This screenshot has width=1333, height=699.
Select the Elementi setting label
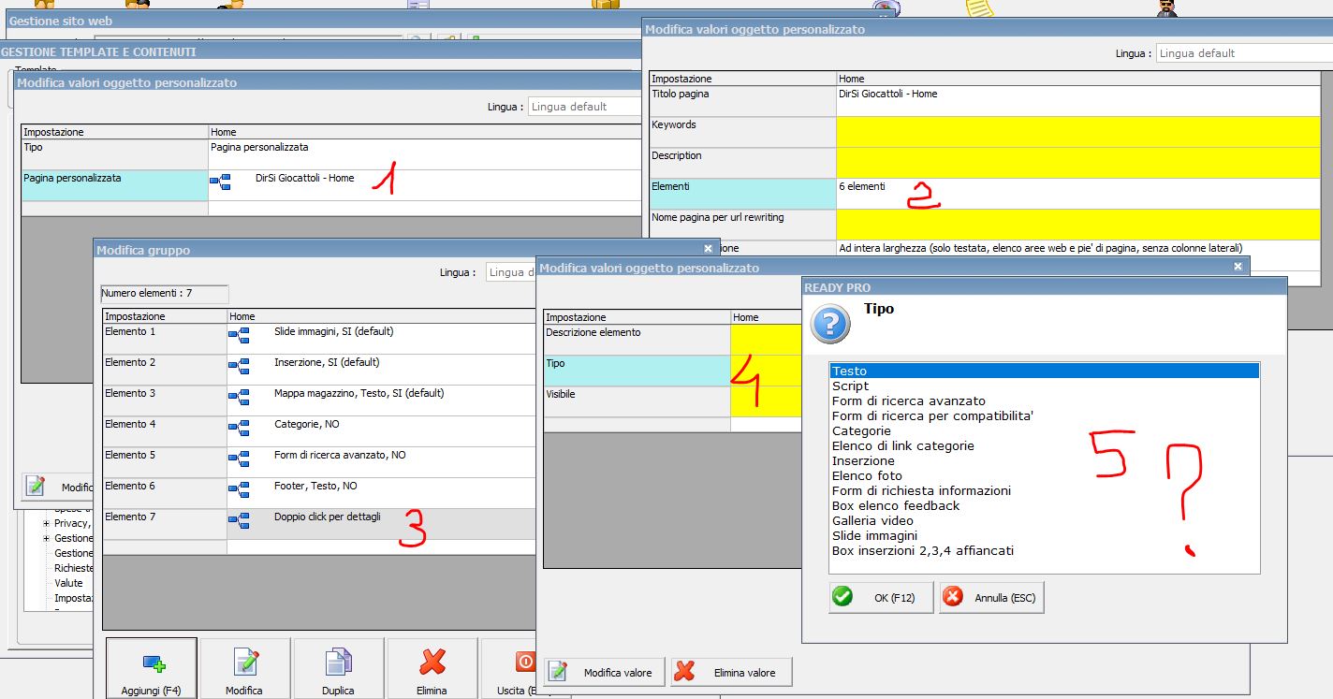pyautogui.click(x=743, y=194)
